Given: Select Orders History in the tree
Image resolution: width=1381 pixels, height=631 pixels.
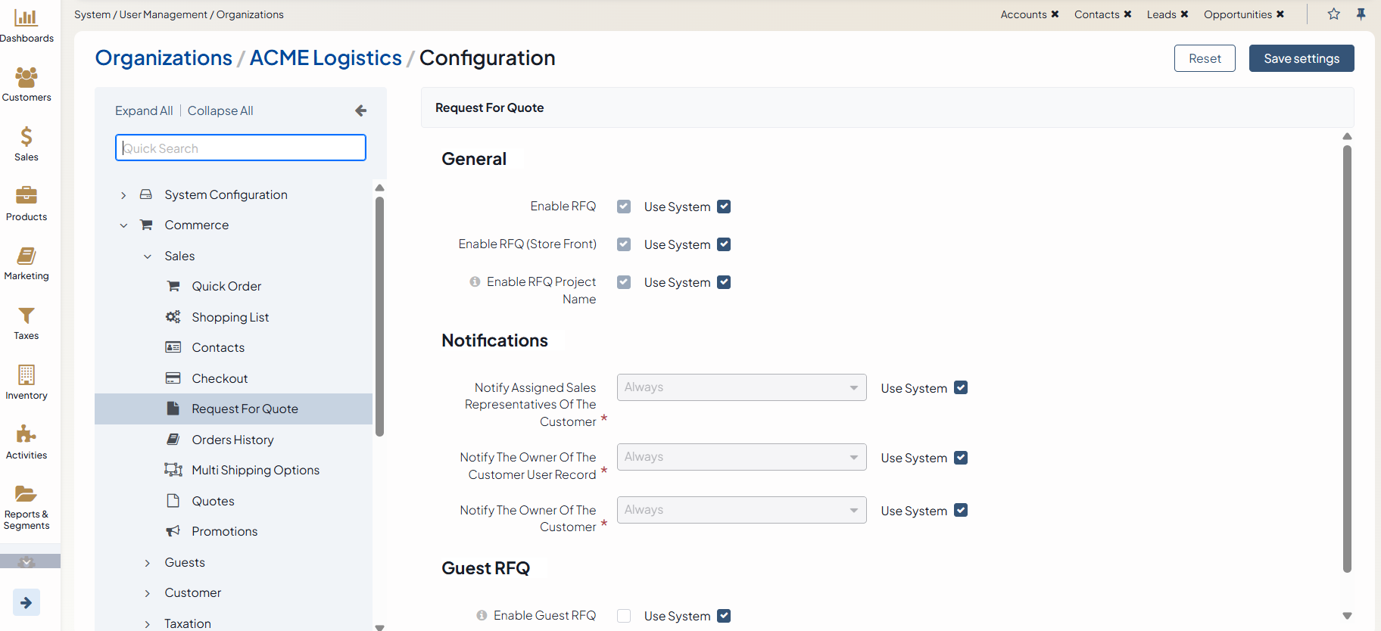Looking at the screenshot, I should point(232,440).
